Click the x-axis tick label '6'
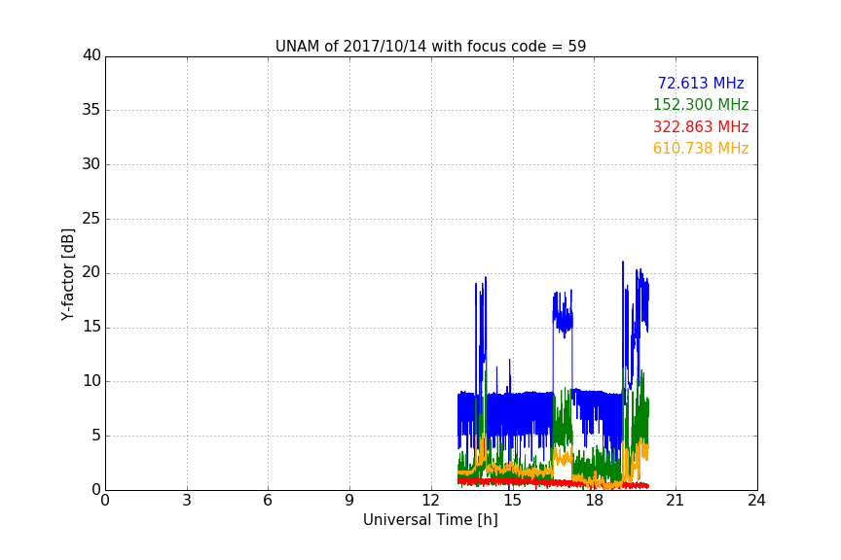The image size is (841, 560). (268, 501)
